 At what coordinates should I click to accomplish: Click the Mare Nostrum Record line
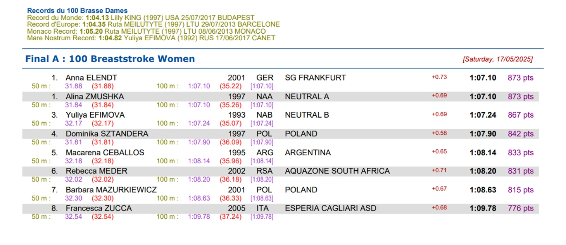(151, 38)
